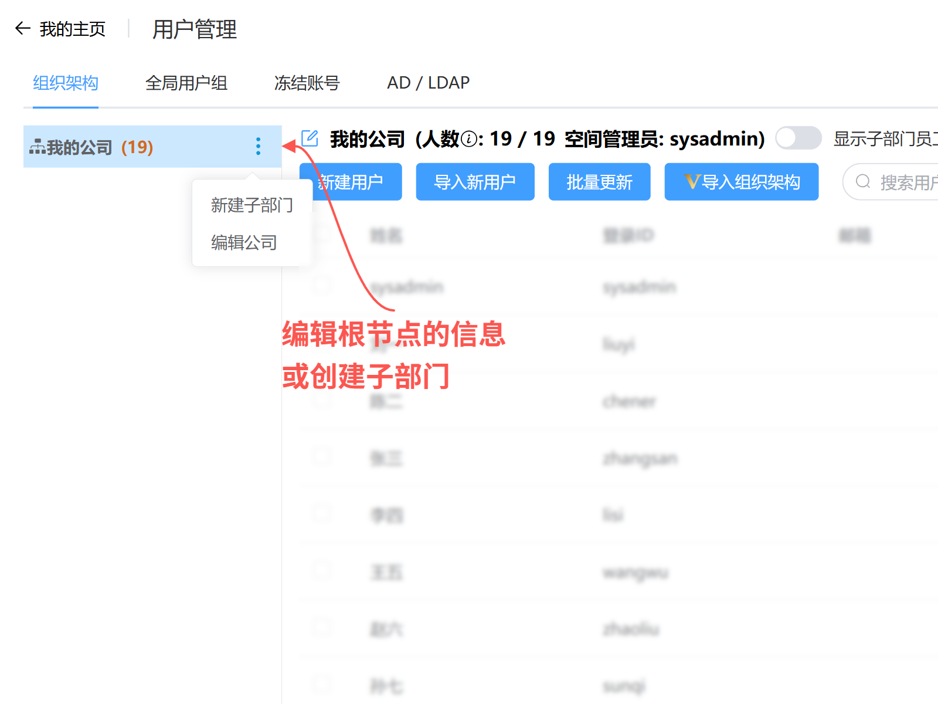938x704 pixels.
Task: Click the 导入组织架构 button
Action: 742,182
